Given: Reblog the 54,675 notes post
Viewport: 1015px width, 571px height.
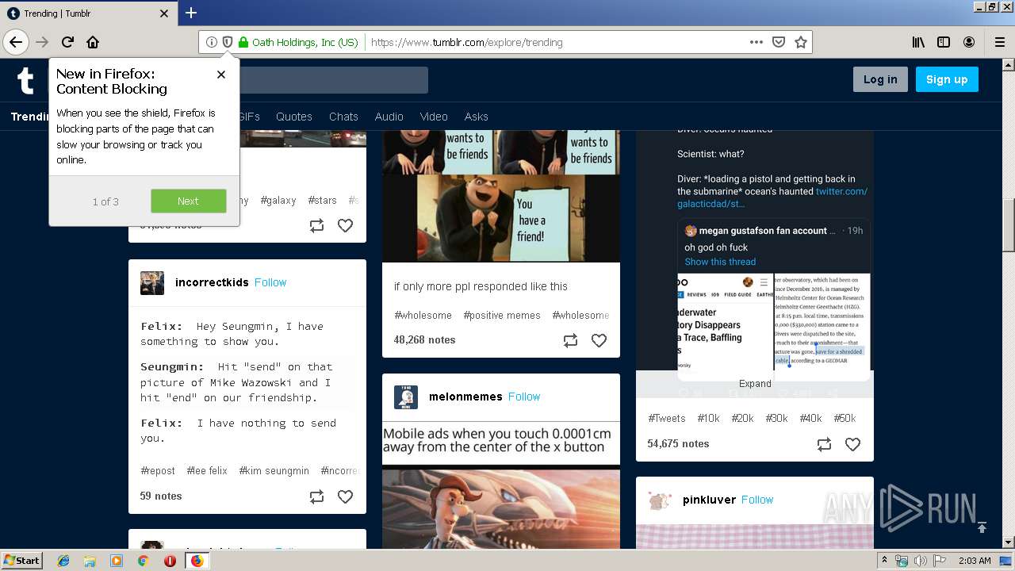Looking at the screenshot, I should coord(825,444).
